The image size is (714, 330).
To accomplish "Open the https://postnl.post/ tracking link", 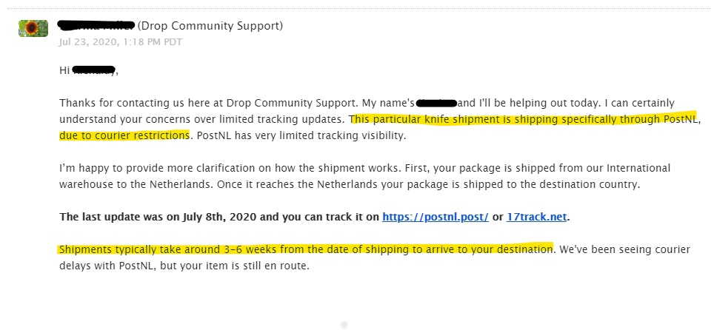I will (435, 217).
